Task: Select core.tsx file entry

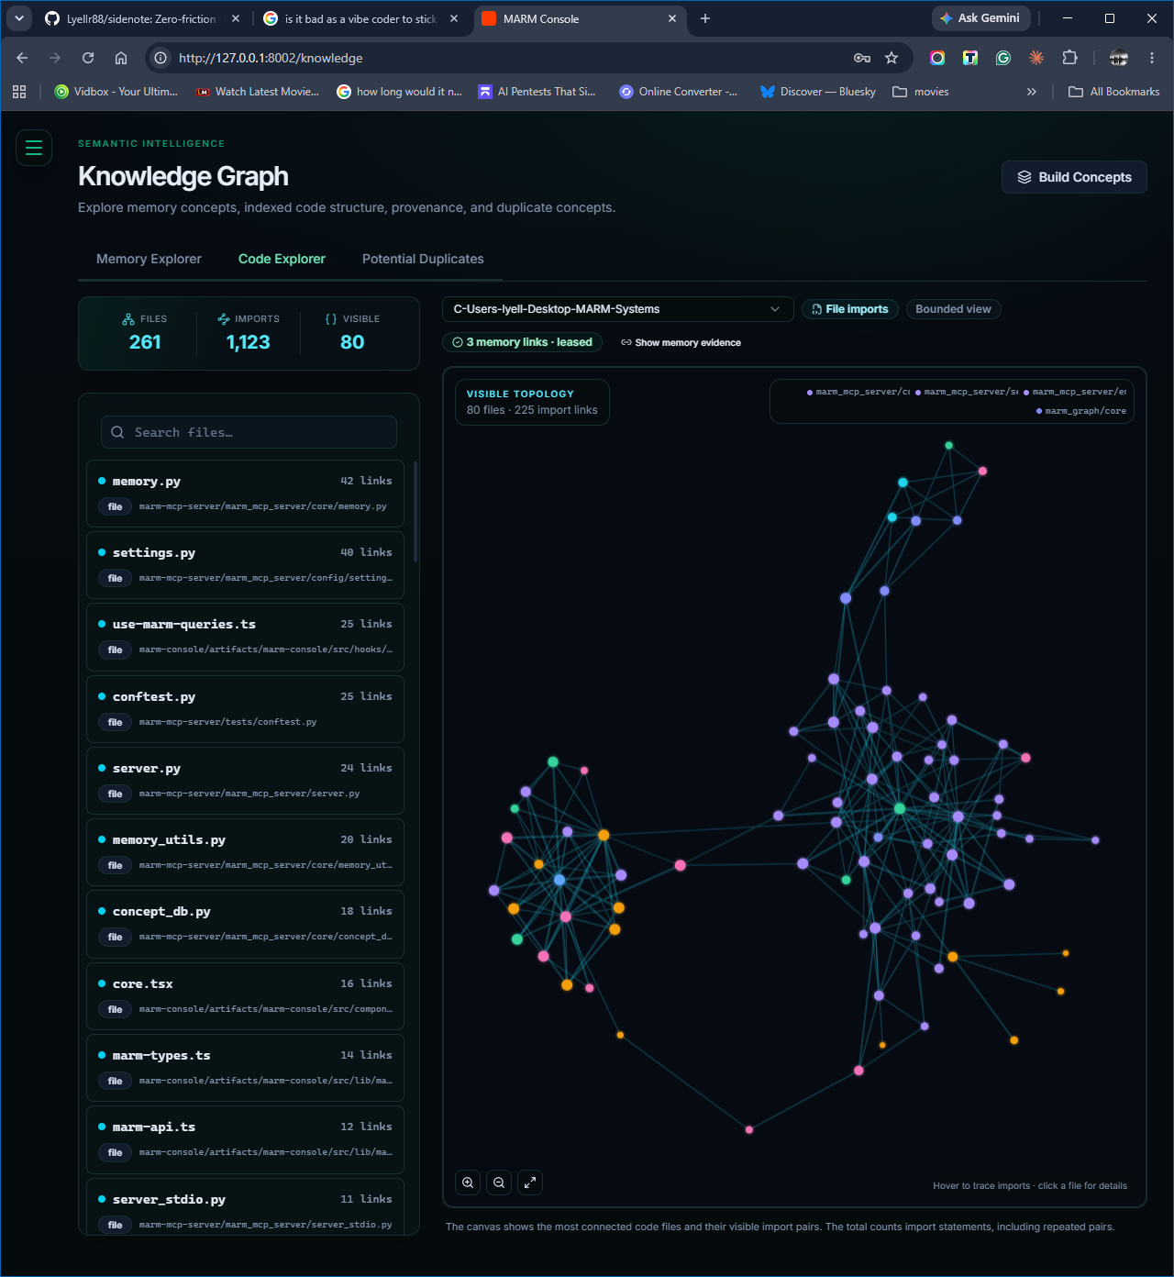Action: (x=245, y=996)
